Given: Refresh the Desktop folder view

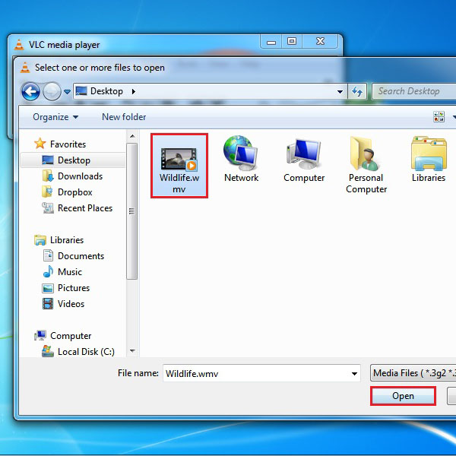Looking at the screenshot, I should [357, 91].
